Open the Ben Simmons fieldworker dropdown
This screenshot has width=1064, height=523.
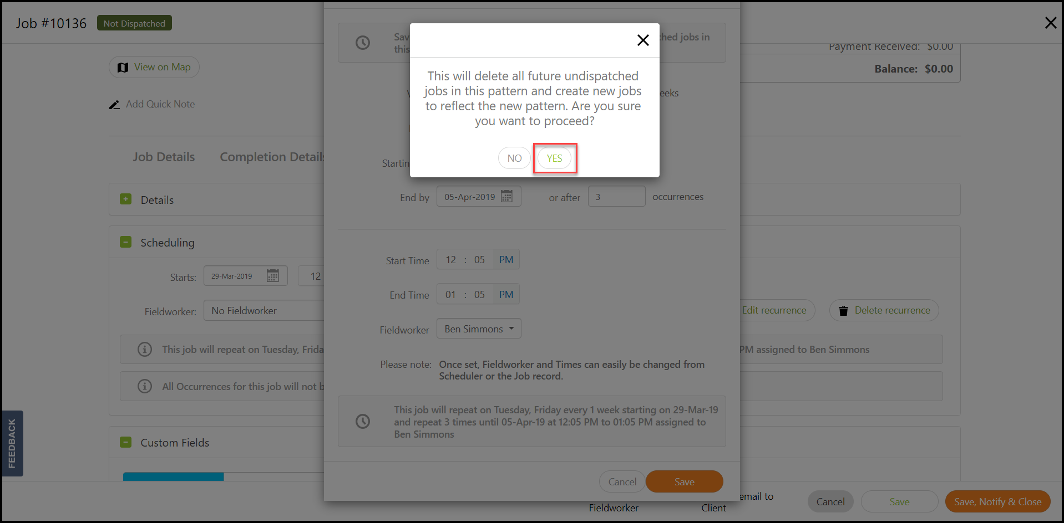point(479,329)
